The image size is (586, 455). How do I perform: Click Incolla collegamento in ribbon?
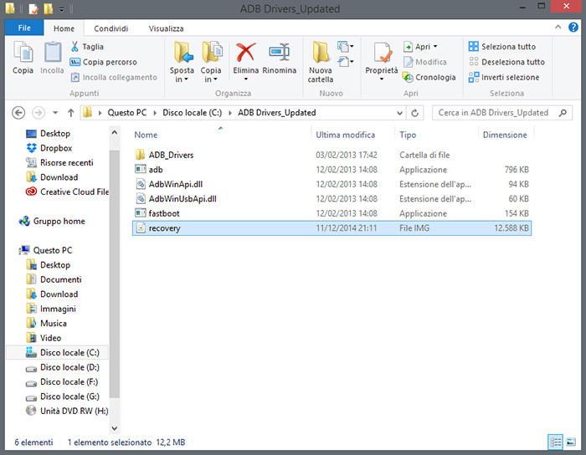(114, 77)
